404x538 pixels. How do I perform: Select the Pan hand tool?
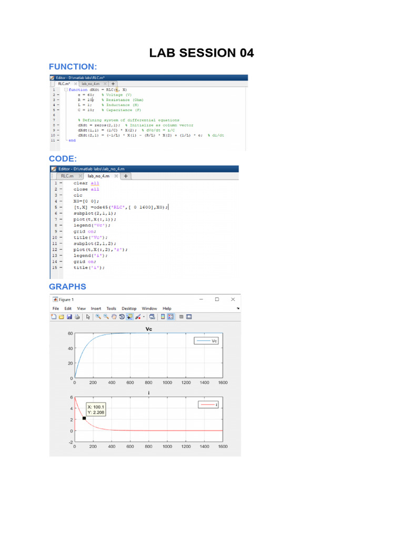click(114, 317)
